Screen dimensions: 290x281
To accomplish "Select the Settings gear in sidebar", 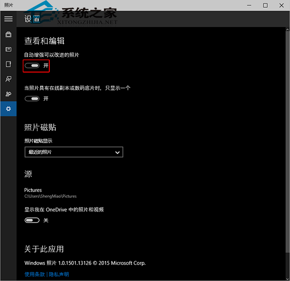I will [x=8, y=109].
